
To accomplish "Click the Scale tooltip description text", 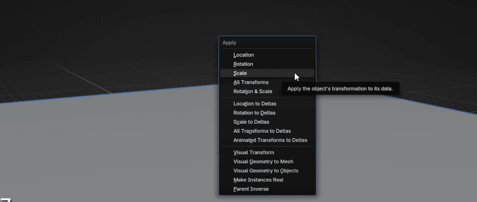I will click(340, 89).
